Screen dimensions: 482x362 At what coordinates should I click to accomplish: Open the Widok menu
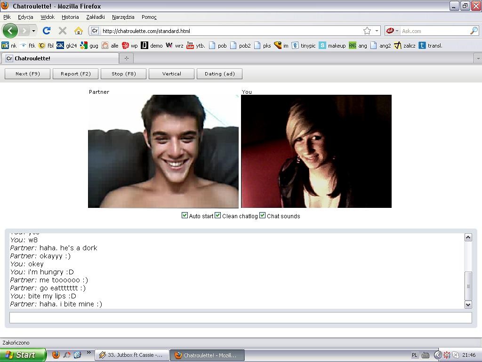[48, 17]
